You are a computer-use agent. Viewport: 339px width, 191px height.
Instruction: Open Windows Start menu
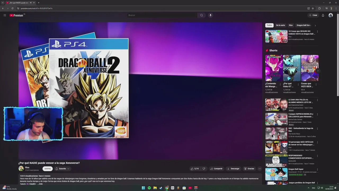pyautogui.click(x=143, y=188)
